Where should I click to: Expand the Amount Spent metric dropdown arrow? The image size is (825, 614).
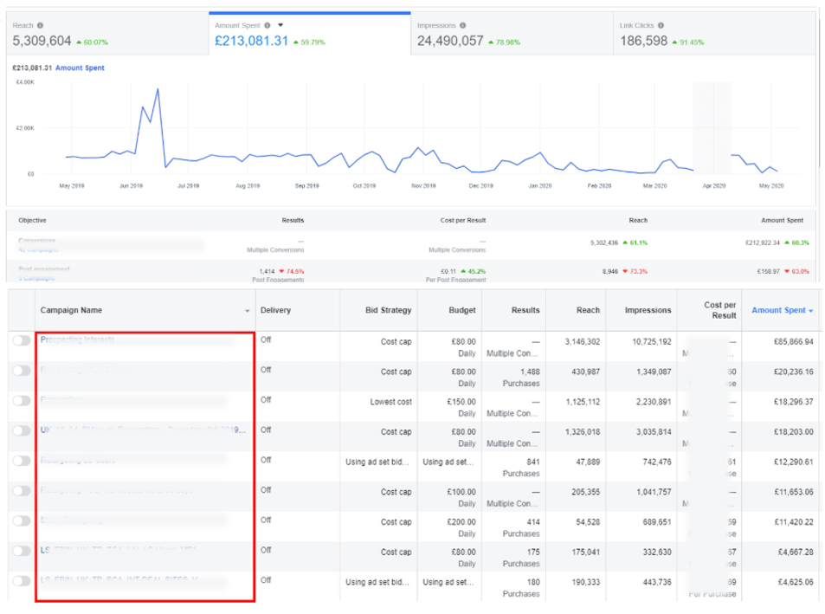coord(280,25)
